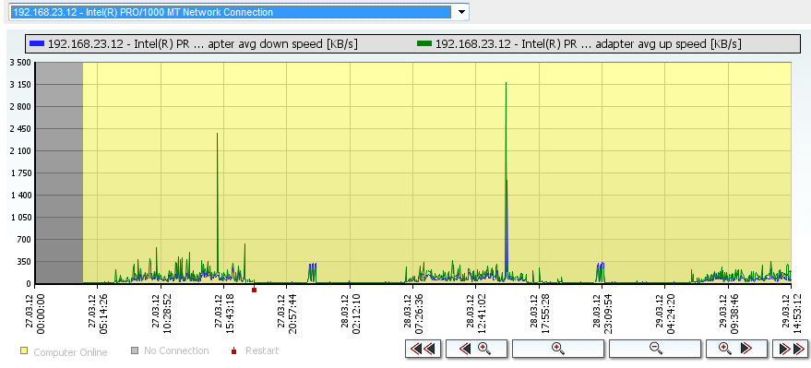Click the avg down speed legend label
Screen dimensions: 811x368
coord(203,44)
